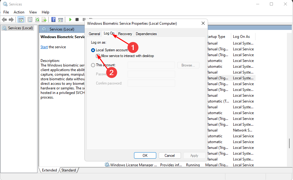Click the Start the service link

44,47
